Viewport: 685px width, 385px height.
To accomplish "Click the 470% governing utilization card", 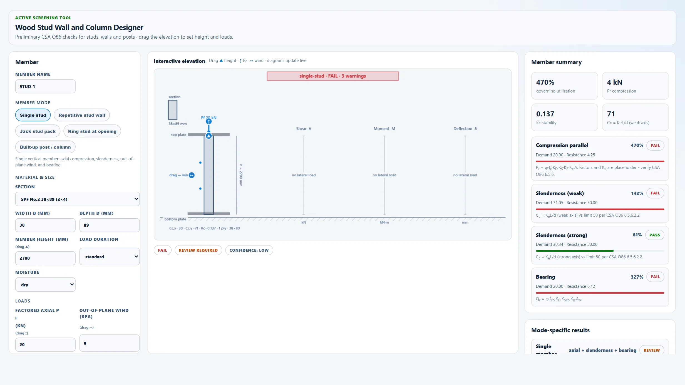I will (564, 86).
